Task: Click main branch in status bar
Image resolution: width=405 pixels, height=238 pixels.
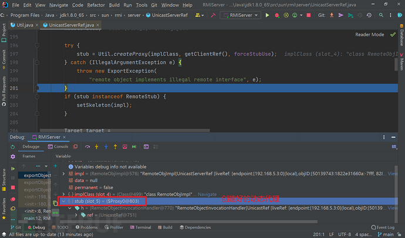Action: tap(386, 234)
